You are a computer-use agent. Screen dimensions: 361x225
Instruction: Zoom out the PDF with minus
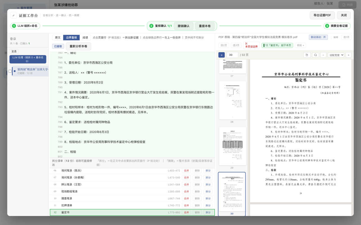[x=323, y=55]
